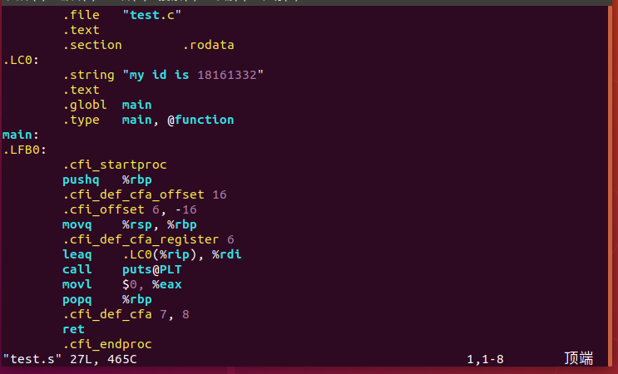
Task: Click the "test.c" filename string
Action: tap(152, 15)
